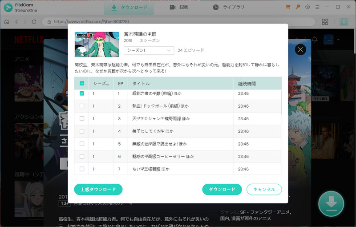Click the title 天Ψマジシャン!? 蝶野雨緑 ほか
356x227 pixels.
(161, 118)
